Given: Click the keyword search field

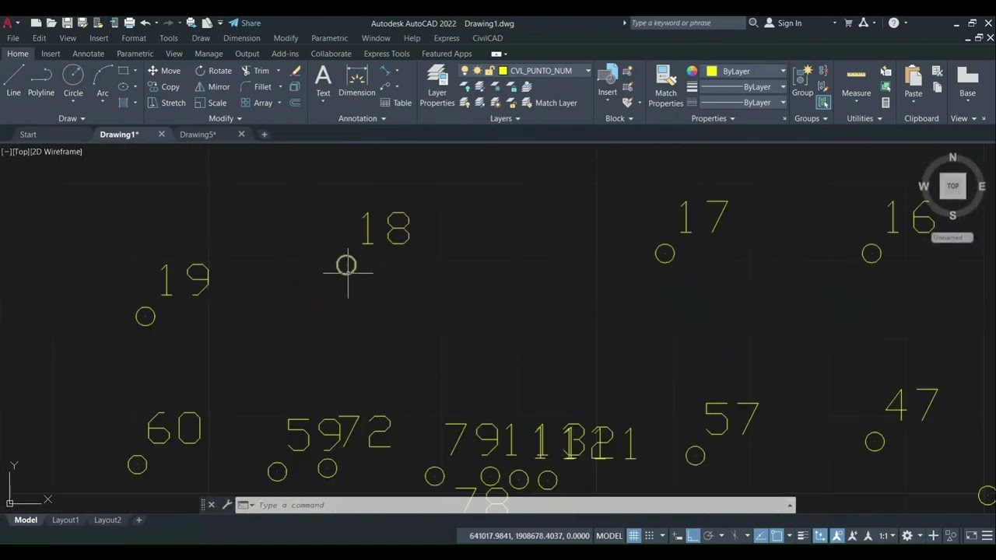Looking at the screenshot, I should click(686, 23).
